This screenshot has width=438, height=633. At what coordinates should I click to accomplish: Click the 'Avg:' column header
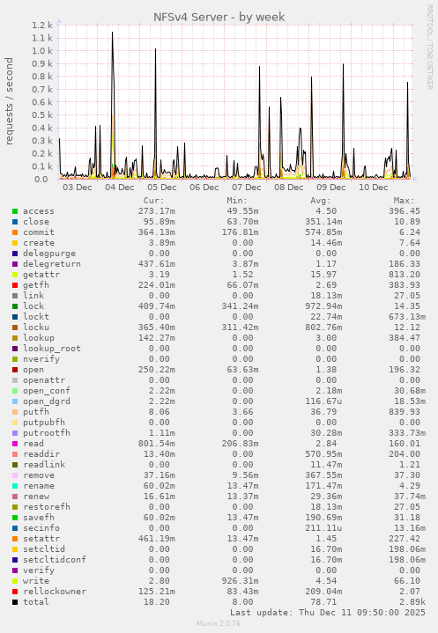[321, 201]
